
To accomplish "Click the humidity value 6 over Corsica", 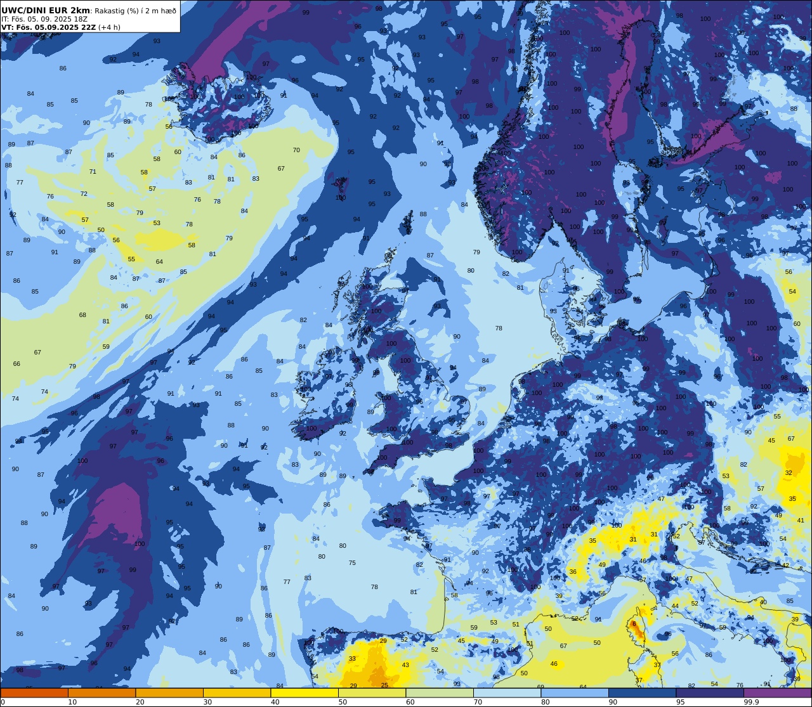I will click(633, 624).
